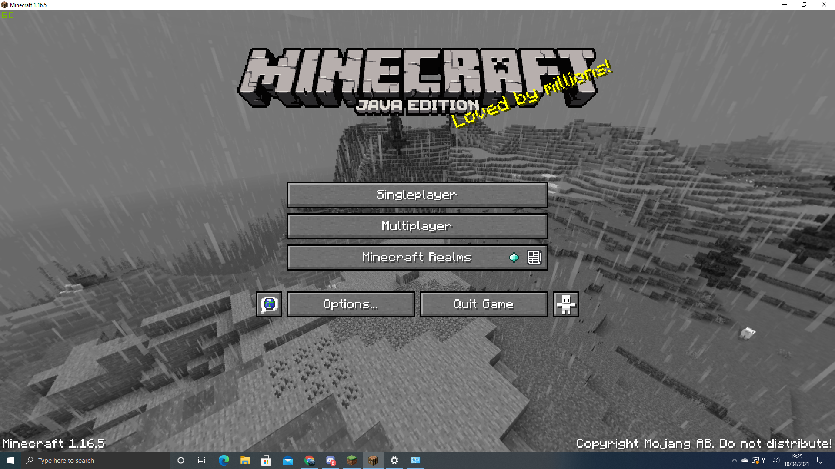835x469 pixels.
Task: Click the Windows search box
Action: [x=96, y=460]
